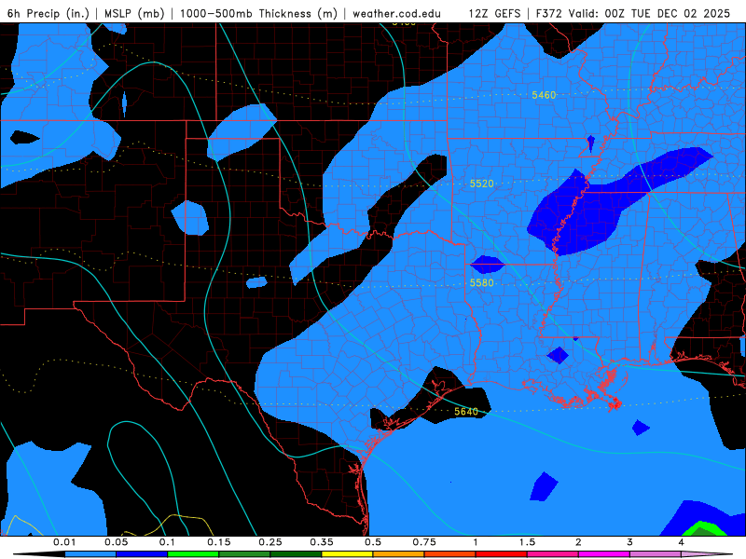Viewport: 746px width, 559px height.
Task: Click the yellow 0.35–0.5 legend swatch
Action: pyautogui.click(x=347, y=554)
